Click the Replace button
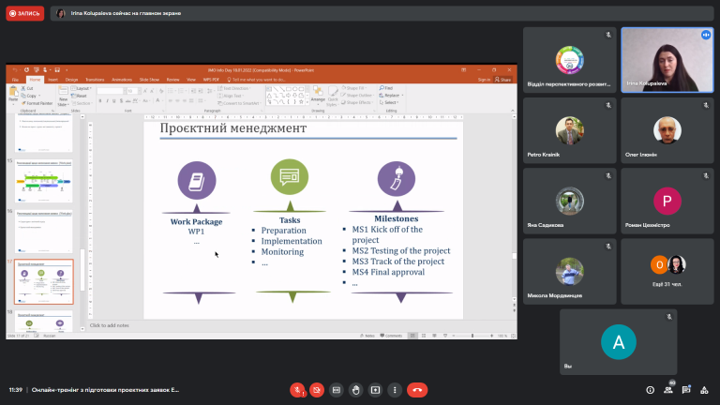Image resolution: width=720 pixels, height=405 pixels. (391, 96)
